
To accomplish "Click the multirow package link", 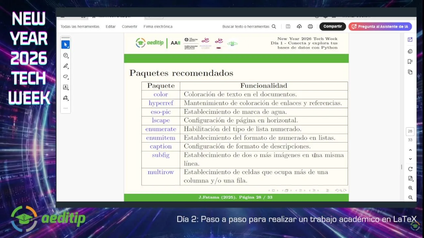I will tap(161, 172).
